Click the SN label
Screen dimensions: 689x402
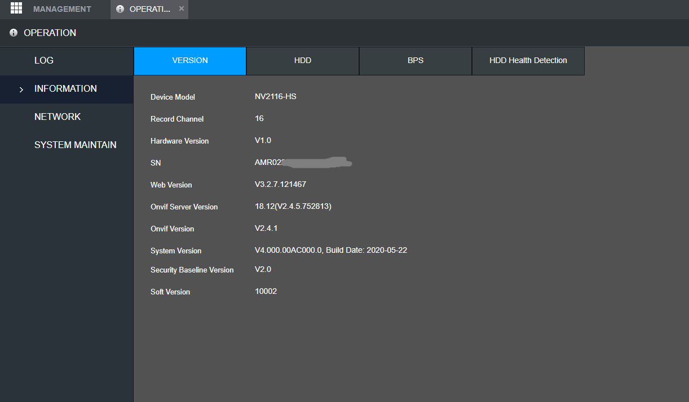pyautogui.click(x=156, y=163)
